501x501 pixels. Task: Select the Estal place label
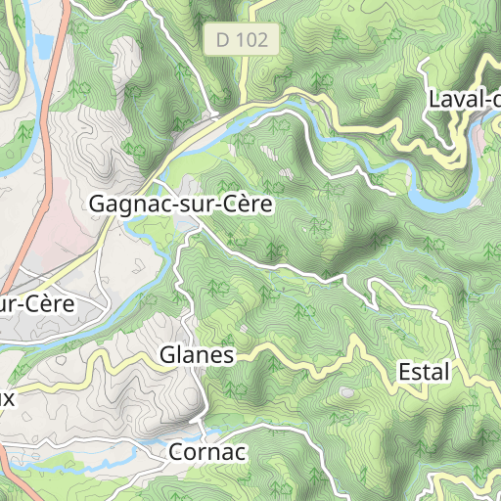click(x=424, y=372)
